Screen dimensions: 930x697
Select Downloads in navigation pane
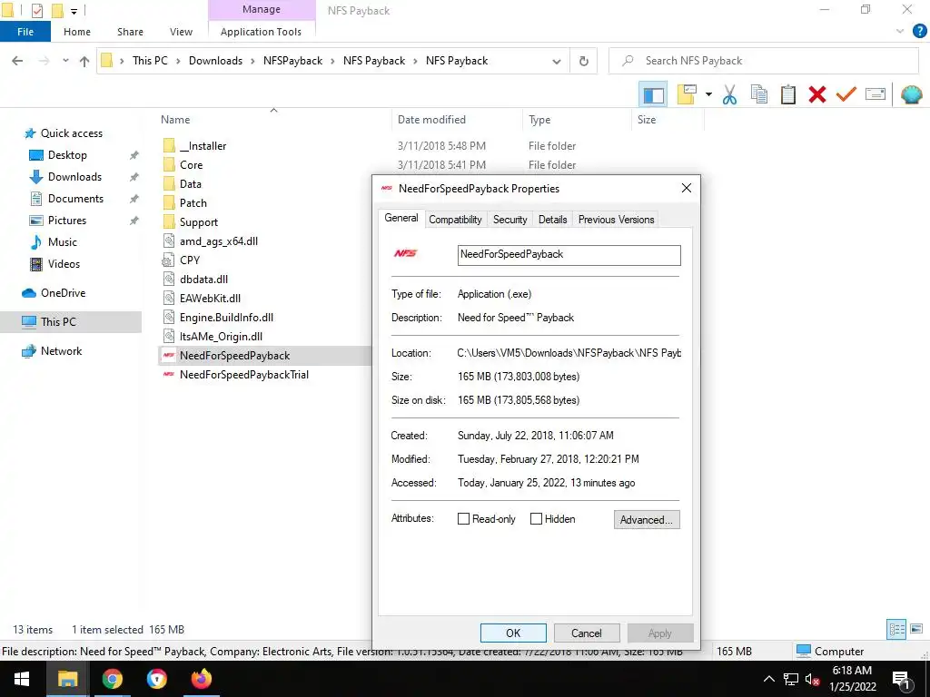pos(74,177)
